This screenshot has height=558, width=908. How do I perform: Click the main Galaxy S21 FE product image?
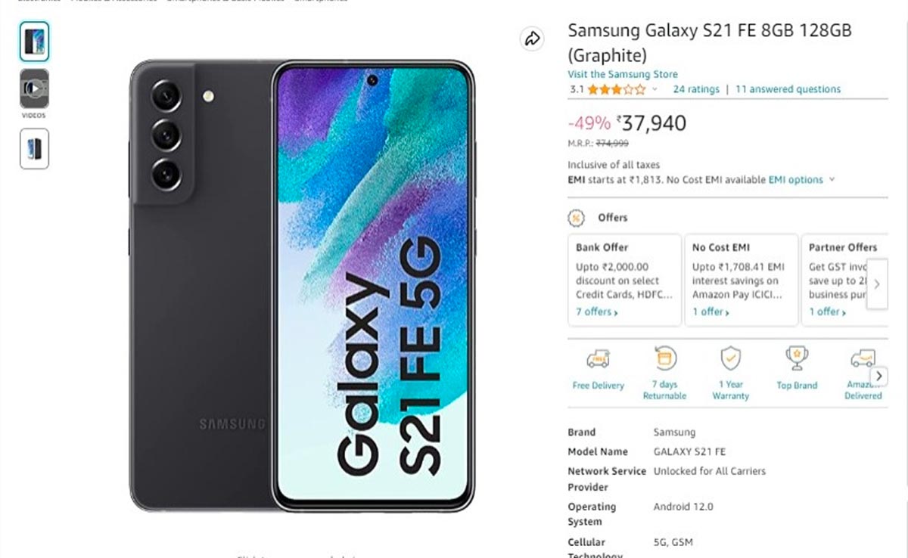click(302, 285)
